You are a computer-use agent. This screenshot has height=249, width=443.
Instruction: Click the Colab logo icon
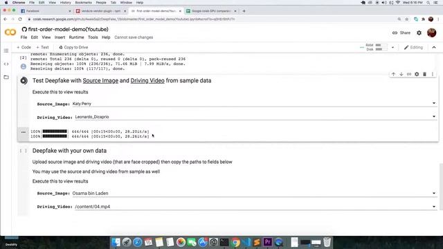click(x=10, y=33)
